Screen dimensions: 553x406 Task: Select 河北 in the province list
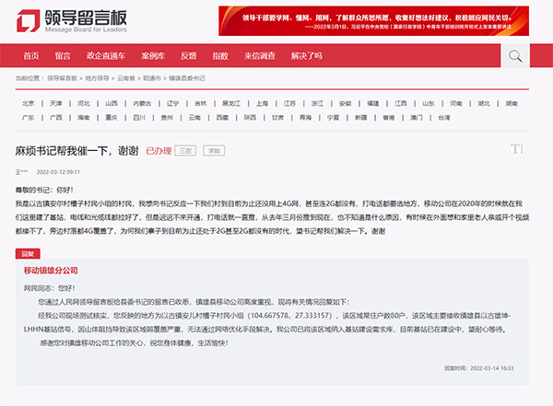coord(84,103)
